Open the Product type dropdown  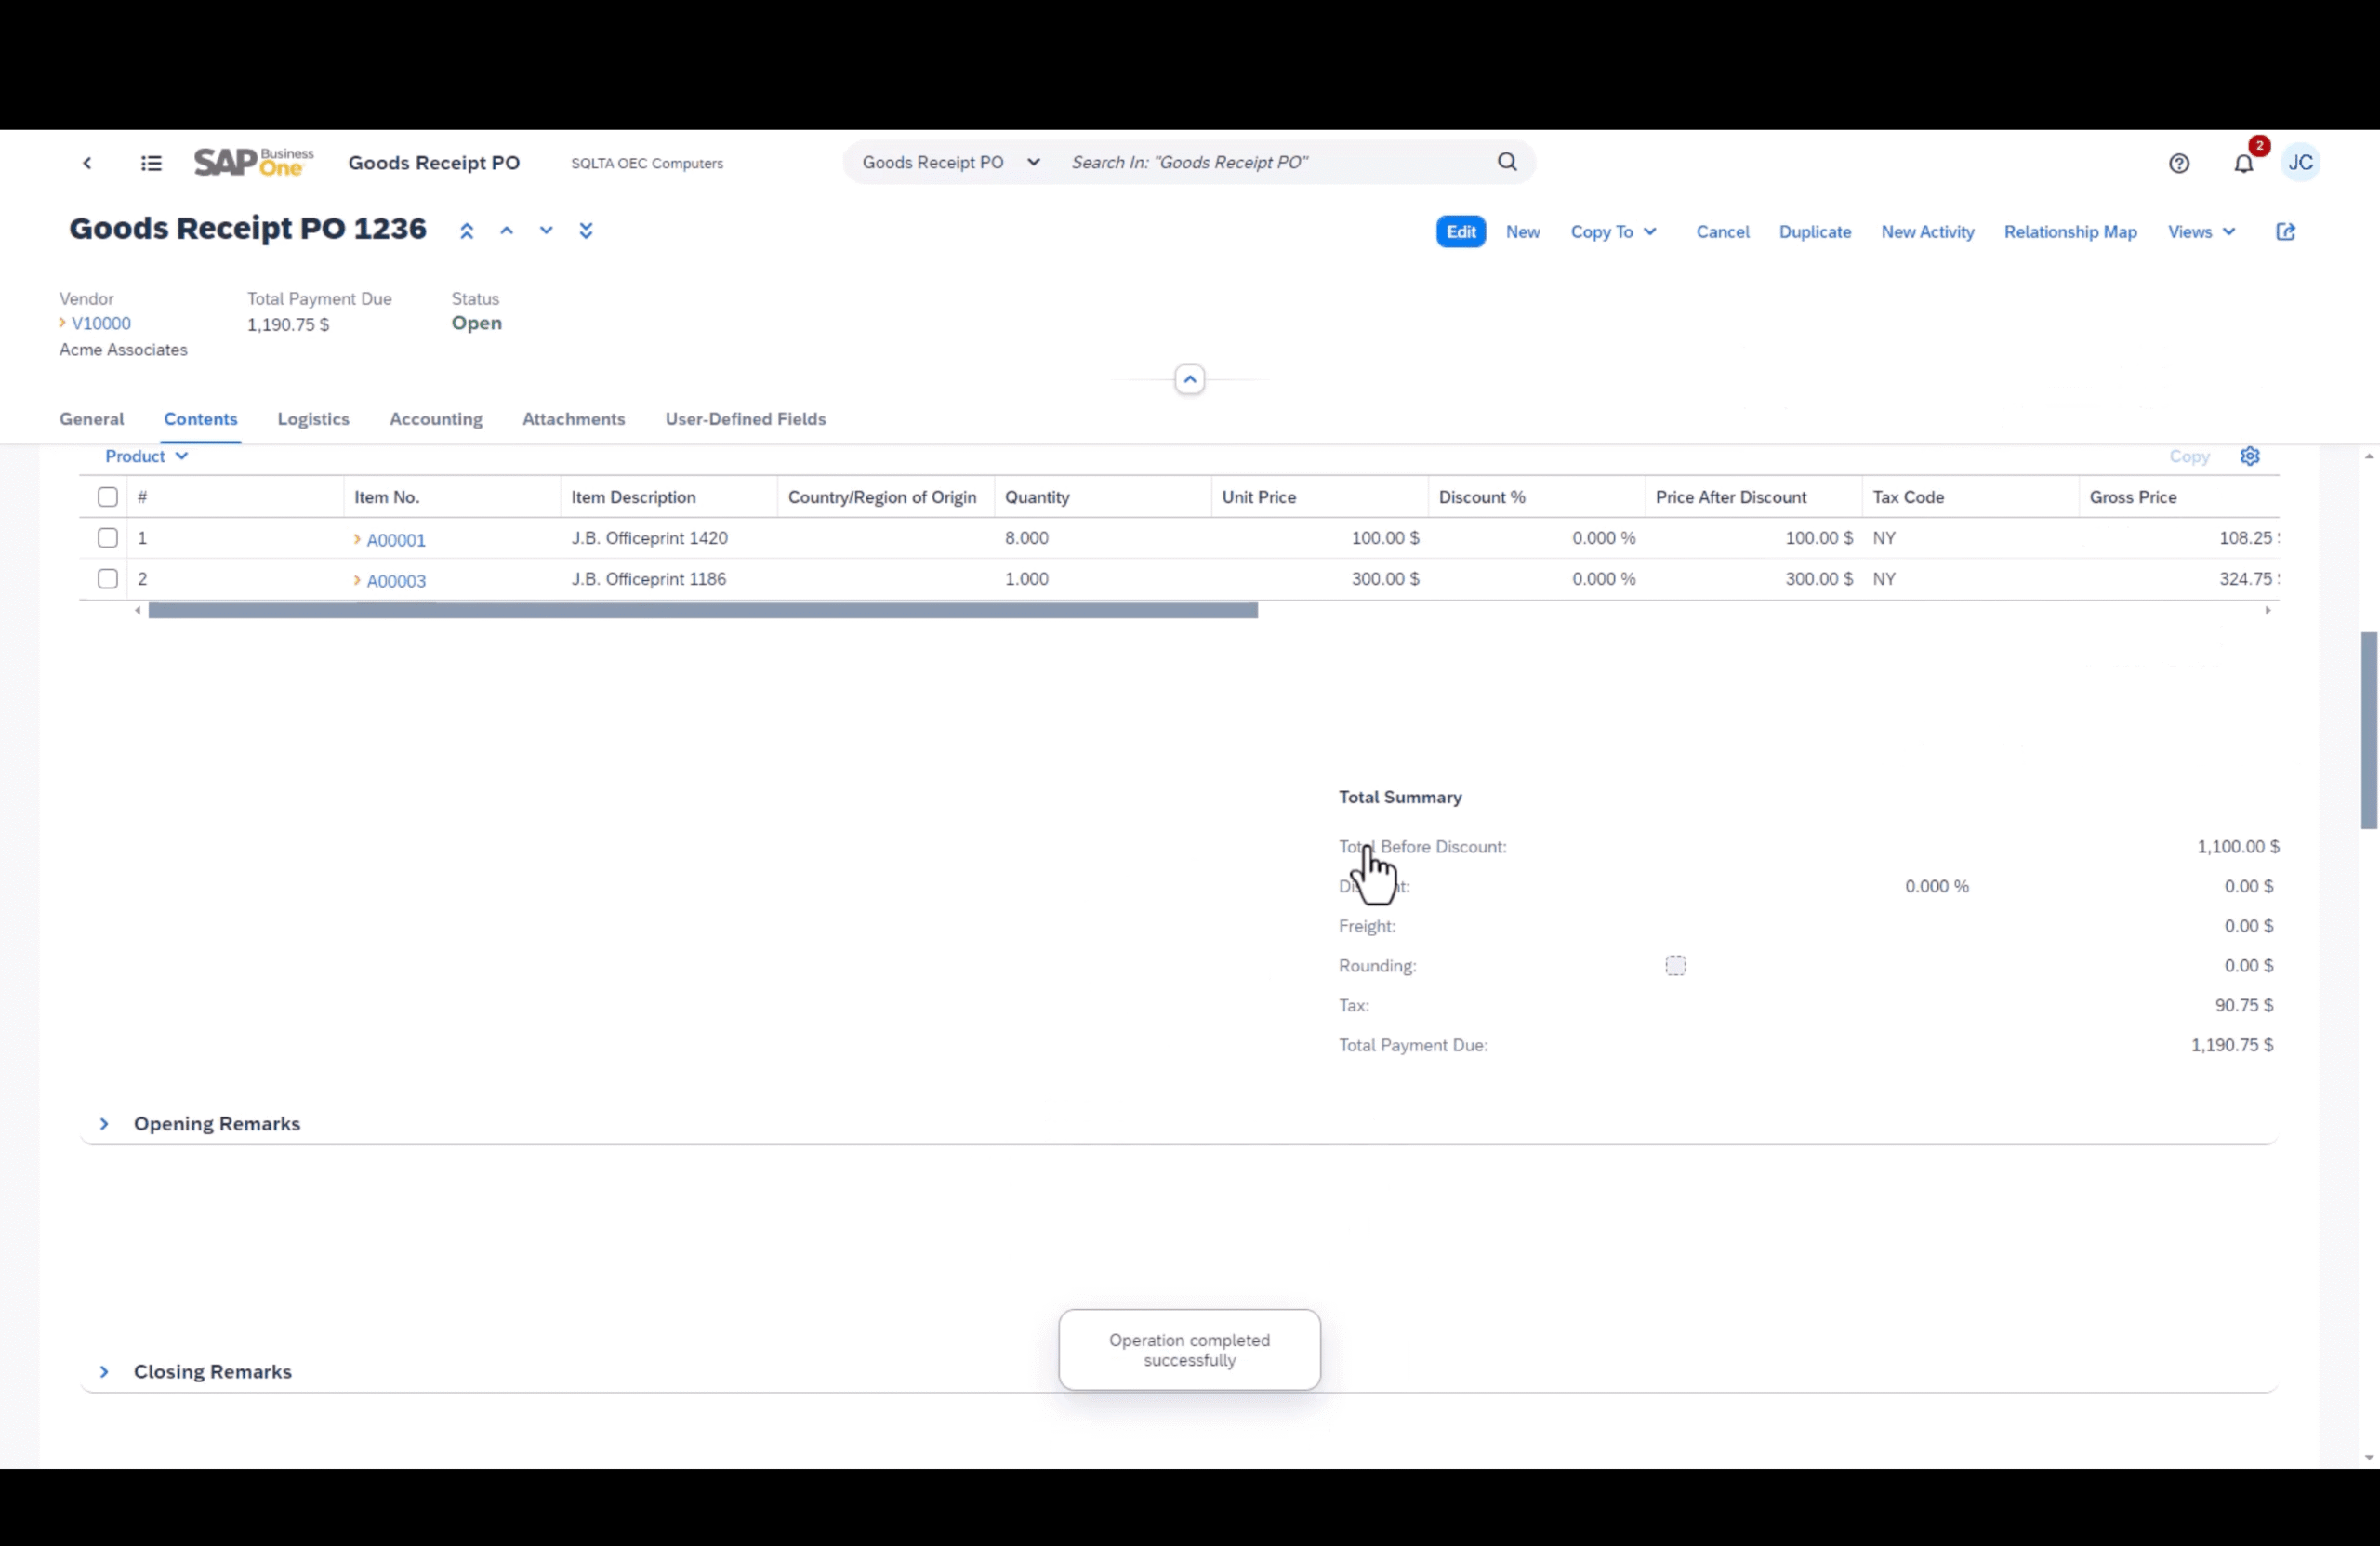tap(146, 456)
